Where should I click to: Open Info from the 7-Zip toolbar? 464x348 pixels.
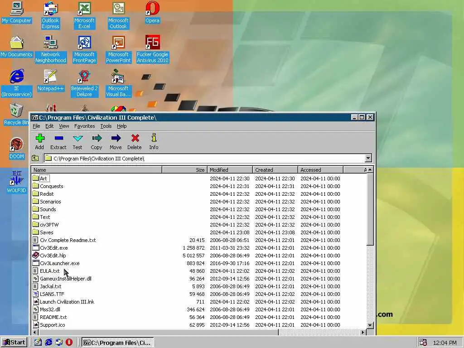click(154, 141)
